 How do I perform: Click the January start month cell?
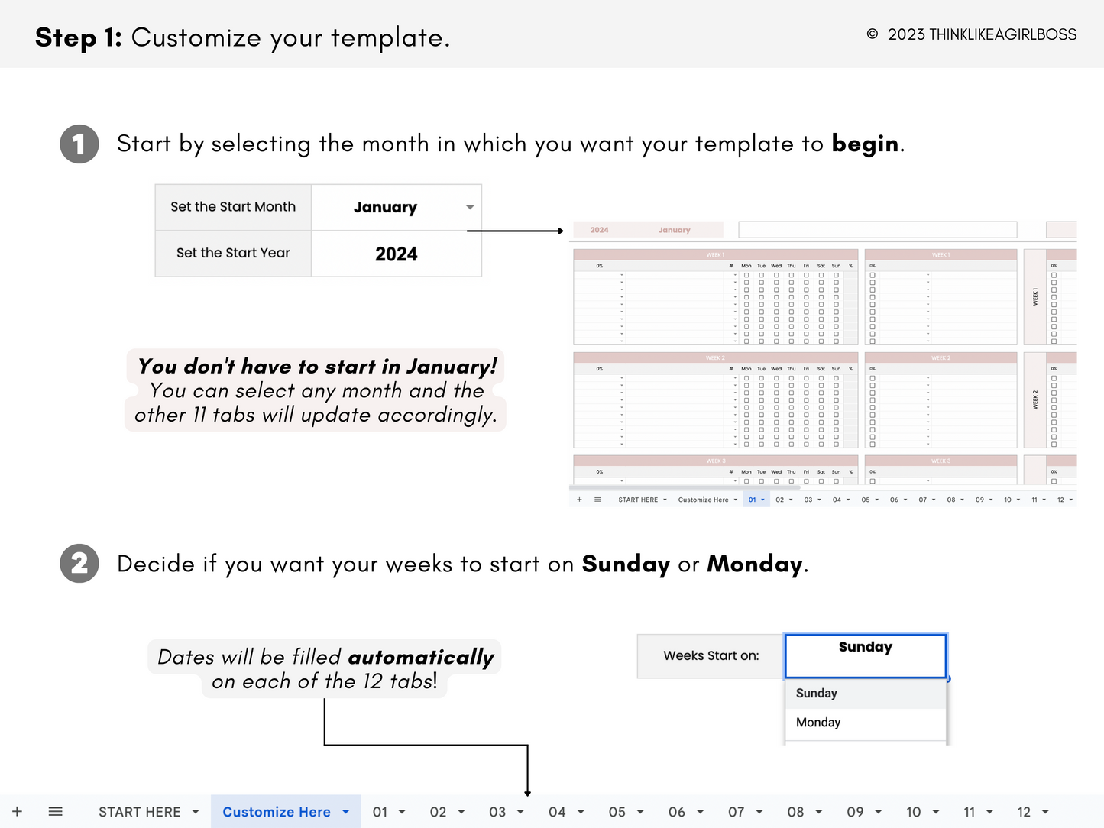(385, 208)
